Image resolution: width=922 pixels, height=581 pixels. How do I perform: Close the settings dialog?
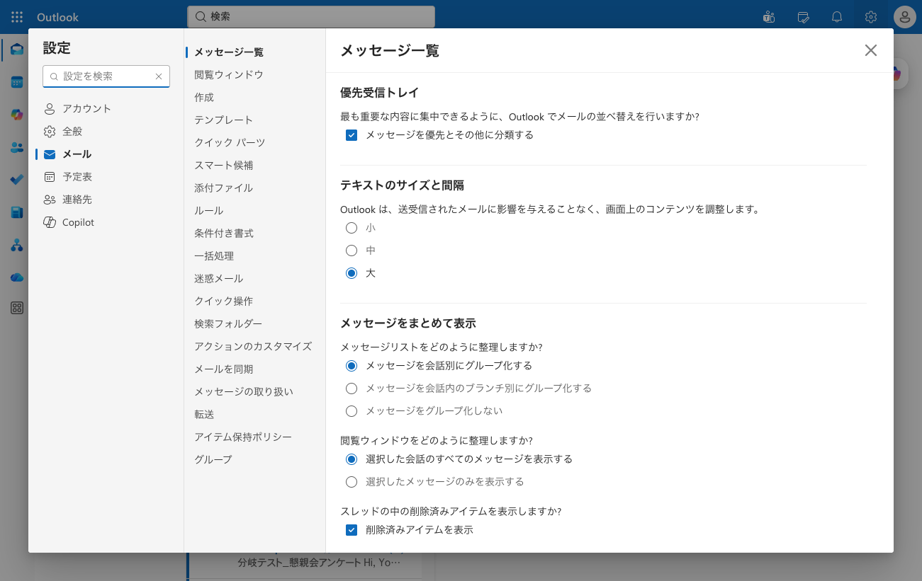coord(871,50)
